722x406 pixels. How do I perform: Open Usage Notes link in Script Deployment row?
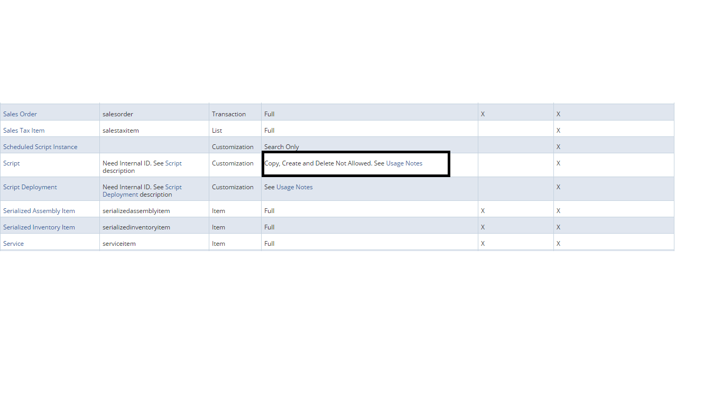point(294,187)
